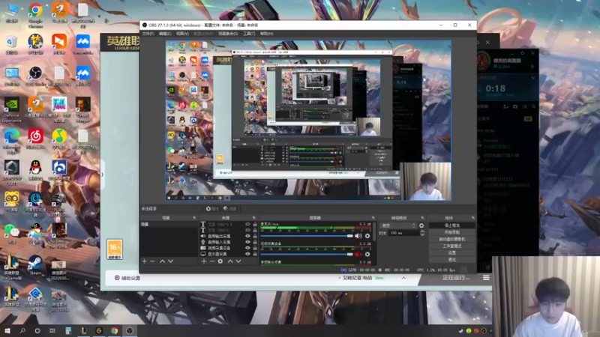Lock the display capture source

(255, 254)
